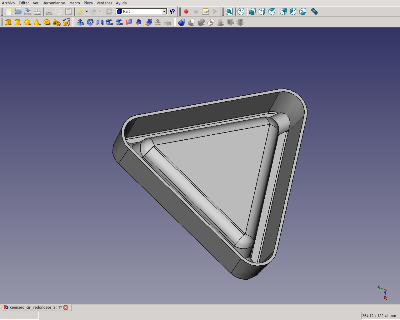The width and height of the screenshot is (400, 320).
Task: Click the Redo arrow icon
Action: 93,12
